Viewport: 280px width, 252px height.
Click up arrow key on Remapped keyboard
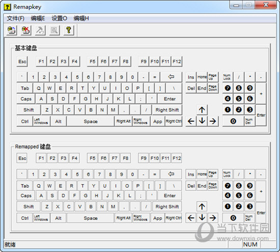202,207
